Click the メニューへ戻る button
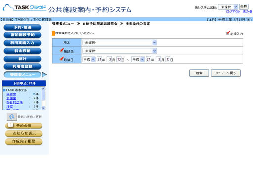This screenshot has width=253, height=189. tap(226, 73)
